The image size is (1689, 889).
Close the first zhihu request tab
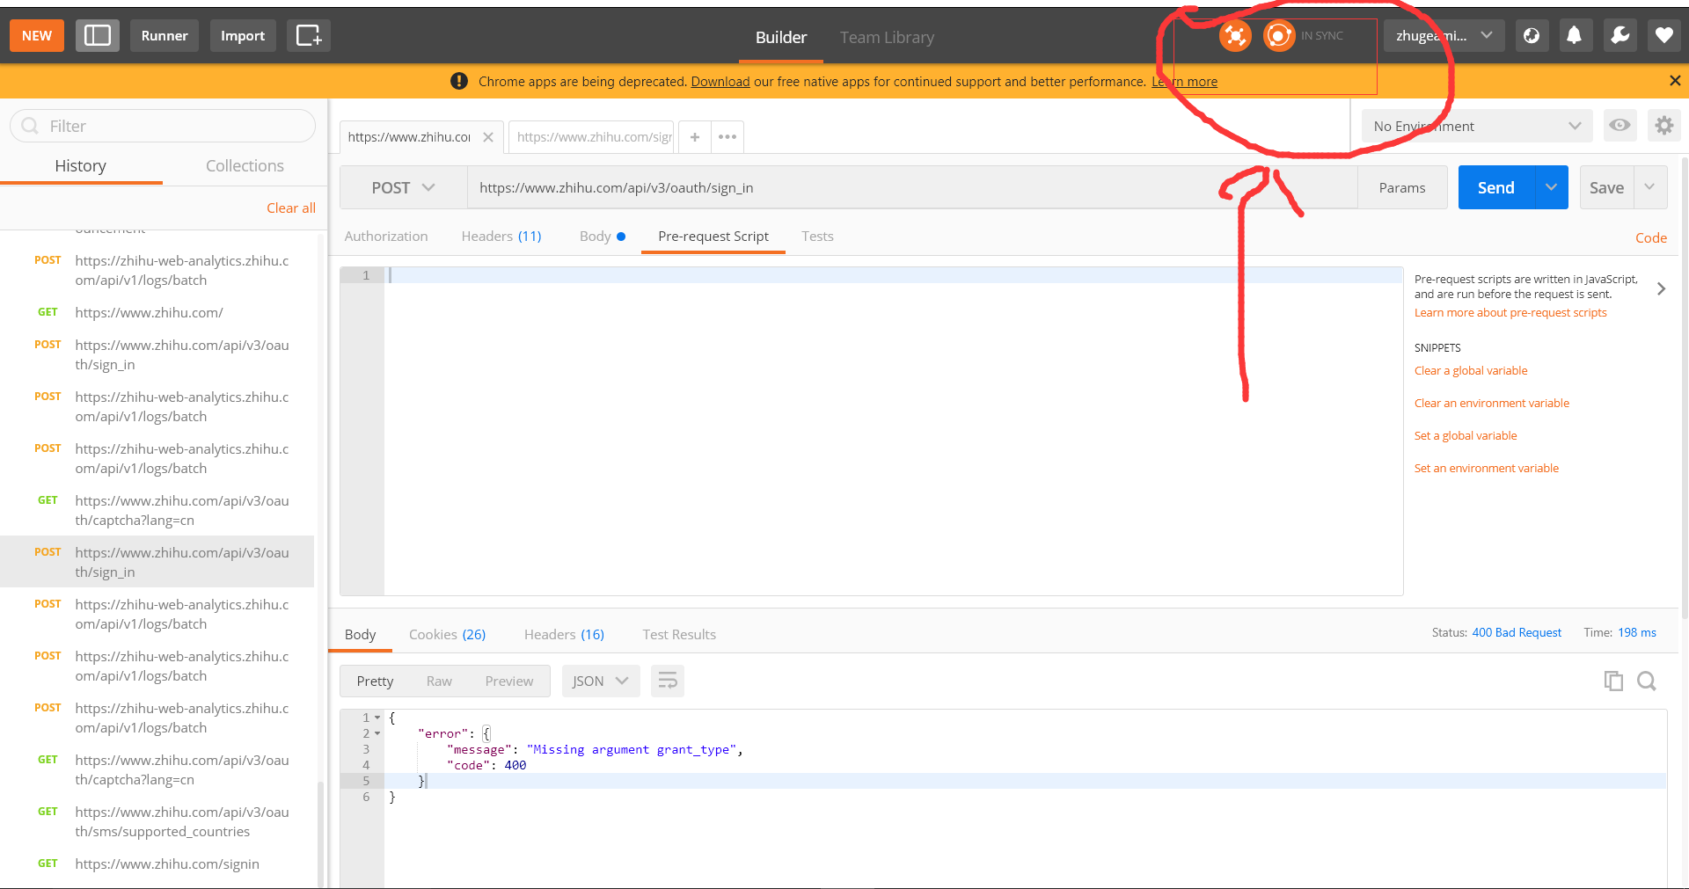488,137
